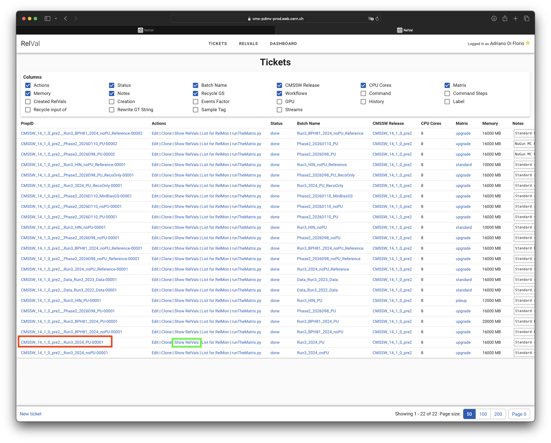Open the Page 0 selector
The height and width of the screenshot is (443, 551).
point(519,414)
